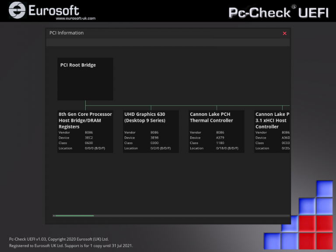This screenshot has height=252, width=336.
Task: Click location 0/18/0 (B/D/F)
Action: pos(227,148)
